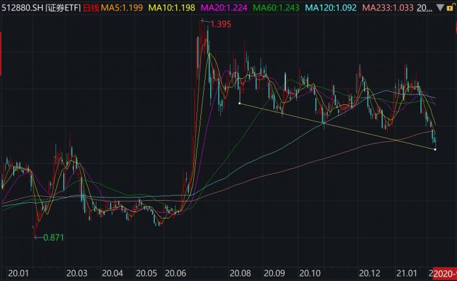This screenshot has height=281, width=457.
Task: Select the MA10:1.198 indicator label
Action: click(172, 8)
